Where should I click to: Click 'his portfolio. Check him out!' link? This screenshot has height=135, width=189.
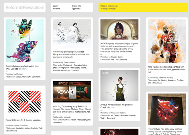pyautogui.click(x=117, y=106)
